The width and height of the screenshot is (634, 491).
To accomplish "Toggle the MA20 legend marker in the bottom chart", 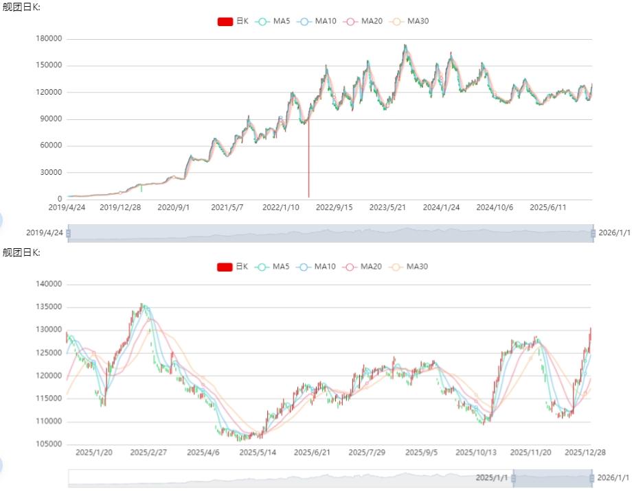I will pyautogui.click(x=350, y=267).
